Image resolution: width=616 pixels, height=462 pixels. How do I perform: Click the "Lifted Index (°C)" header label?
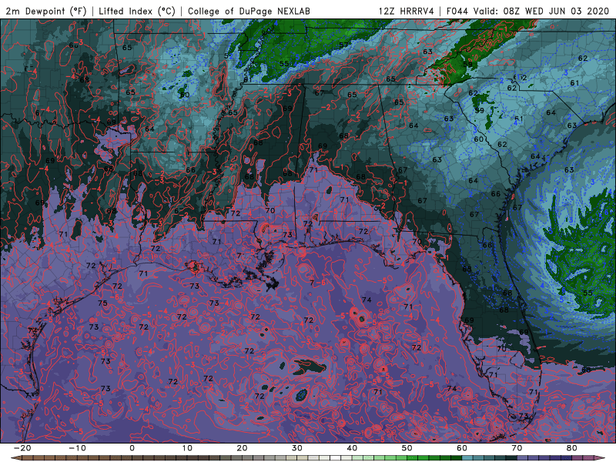(x=137, y=11)
